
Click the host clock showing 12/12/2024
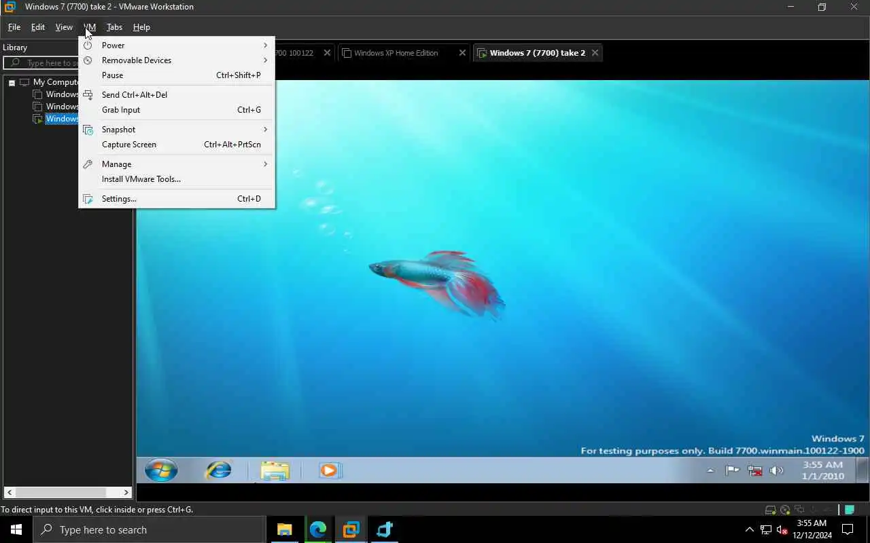pos(812,529)
